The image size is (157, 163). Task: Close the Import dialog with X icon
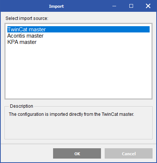pyautogui.click(x=148, y=6)
